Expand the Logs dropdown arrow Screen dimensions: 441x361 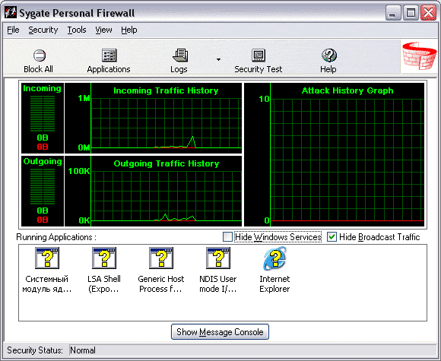(x=218, y=59)
